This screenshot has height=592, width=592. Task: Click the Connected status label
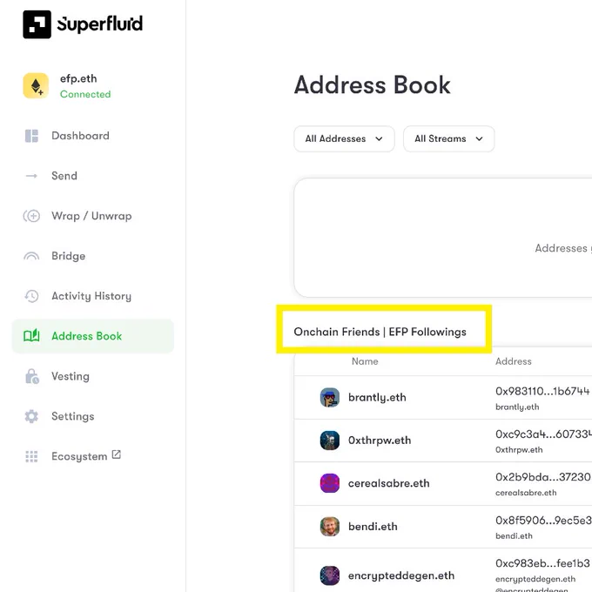[x=85, y=94]
